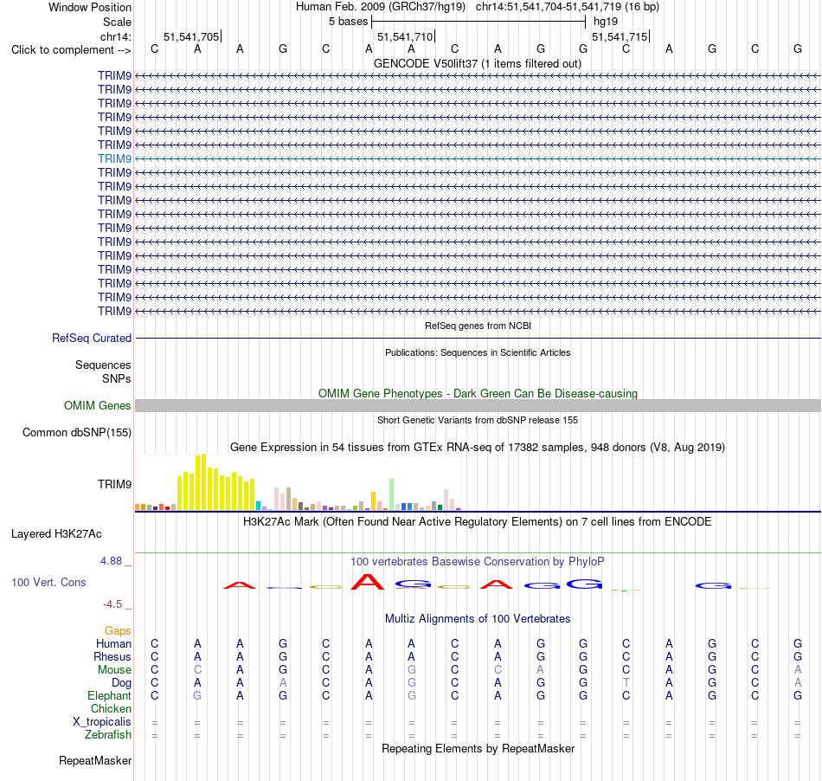Click the Scale label
The width and height of the screenshot is (822, 781).
117,22
